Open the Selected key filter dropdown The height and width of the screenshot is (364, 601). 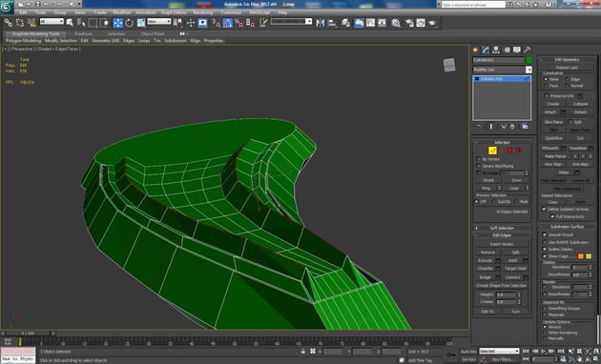tap(499, 351)
